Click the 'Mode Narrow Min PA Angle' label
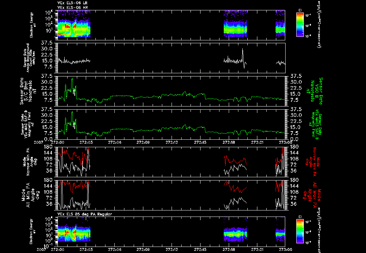This screenshot has height=253, width=366. (30, 161)
